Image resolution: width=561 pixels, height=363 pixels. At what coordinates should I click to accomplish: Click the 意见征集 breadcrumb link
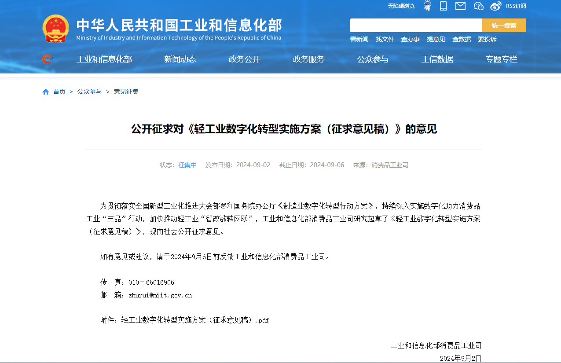[x=126, y=92]
